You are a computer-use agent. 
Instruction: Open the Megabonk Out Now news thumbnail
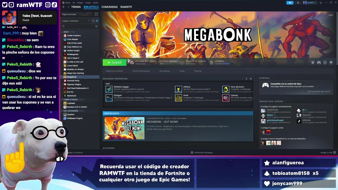coord(124,128)
